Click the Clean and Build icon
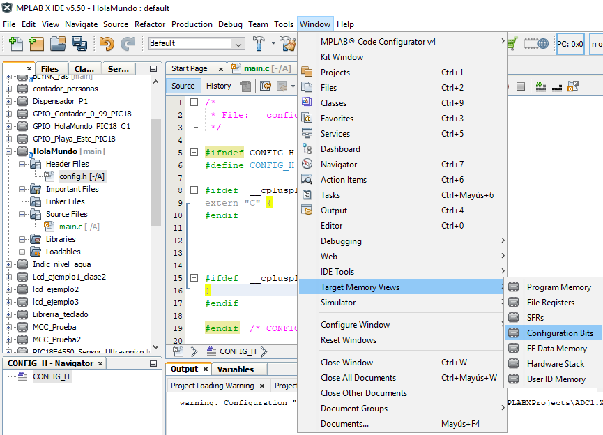603x435 pixels. click(288, 43)
